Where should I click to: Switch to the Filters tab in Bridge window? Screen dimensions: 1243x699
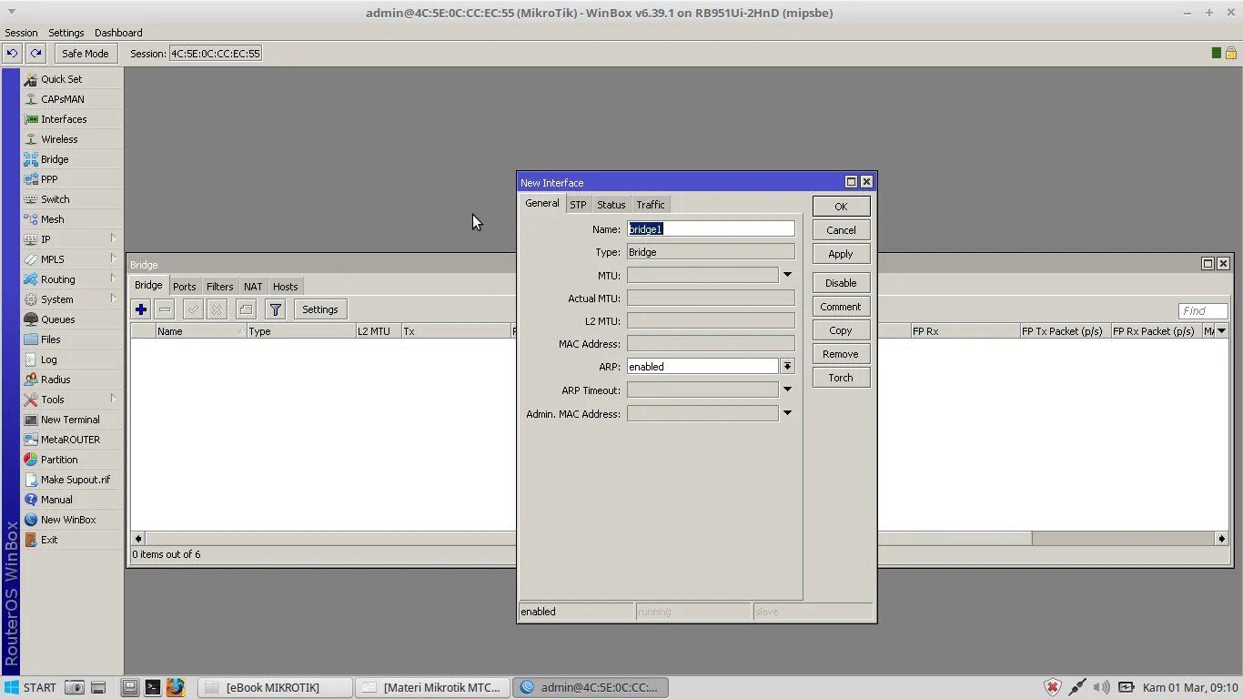(219, 287)
